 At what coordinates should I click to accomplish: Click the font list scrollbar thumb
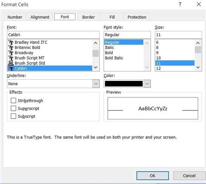point(96,53)
